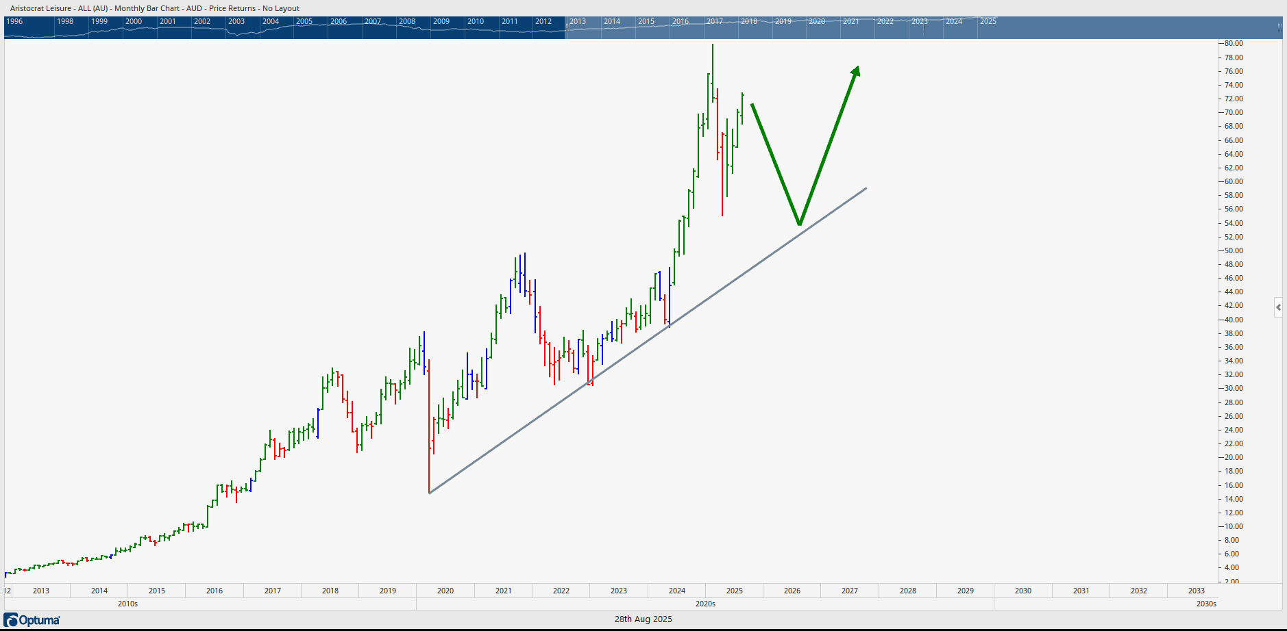Jump to 1996 in the overview timeline
Screen dimensions: 1287x631
[x=14, y=21]
